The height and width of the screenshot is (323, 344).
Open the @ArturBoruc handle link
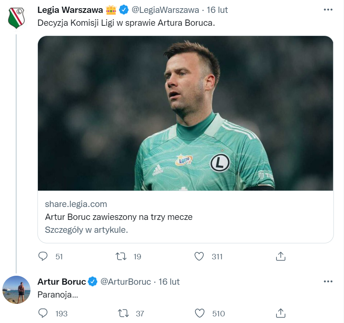click(126, 282)
